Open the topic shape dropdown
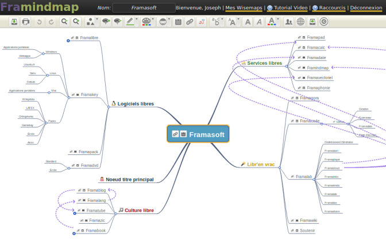Screen dimensions: 386x241 (x=91, y=22)
